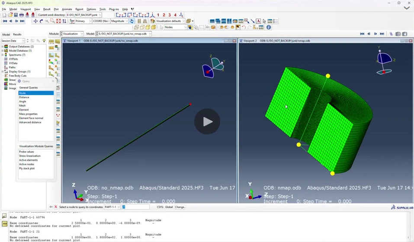Image resolution: width=414 pixels, height=242 pixels.
Task: Click the light bulb icon in Session Data bar
Action: (44, 41)
